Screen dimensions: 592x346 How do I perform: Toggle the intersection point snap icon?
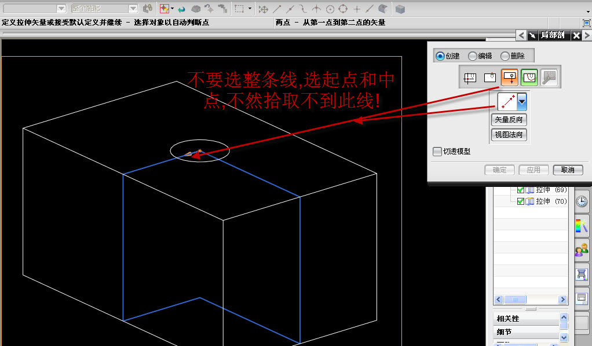coord(316,9)
